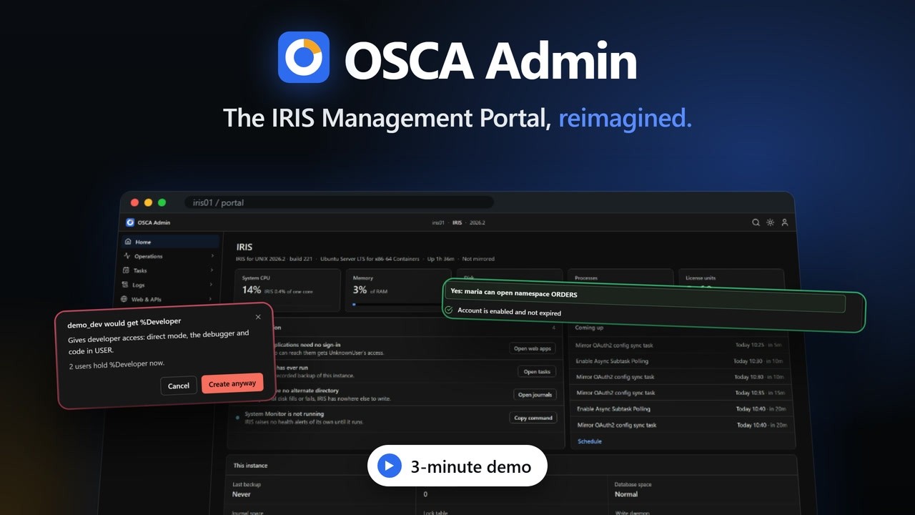Expand the Tasks sidebar section
This screenshot has height=515, width=915.
212,270
